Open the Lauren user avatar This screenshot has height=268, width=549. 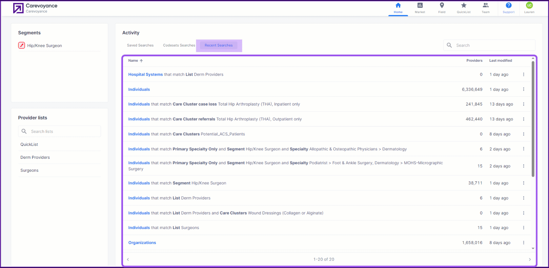[529, 5]
